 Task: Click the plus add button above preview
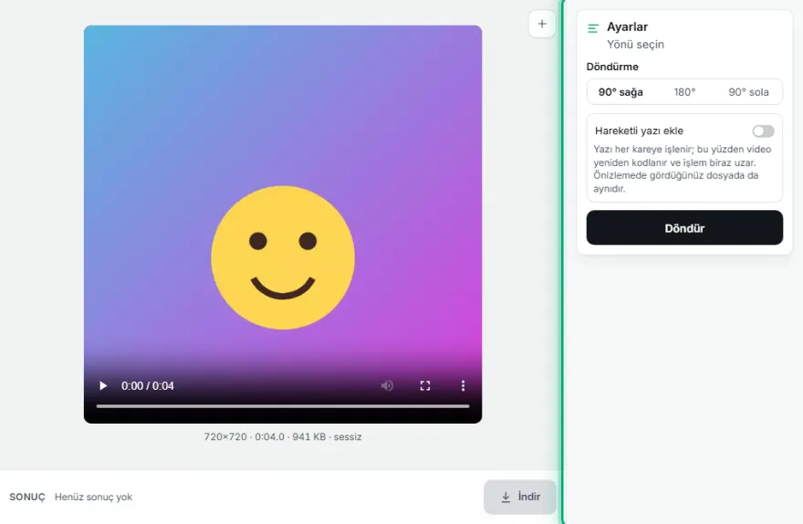[542, 24]
